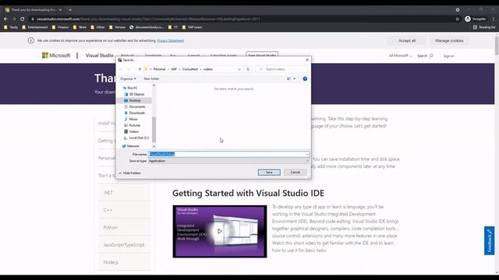
Task: Close the Save As dialog with X
Action: pyautogui.click(x=306, y=60)
